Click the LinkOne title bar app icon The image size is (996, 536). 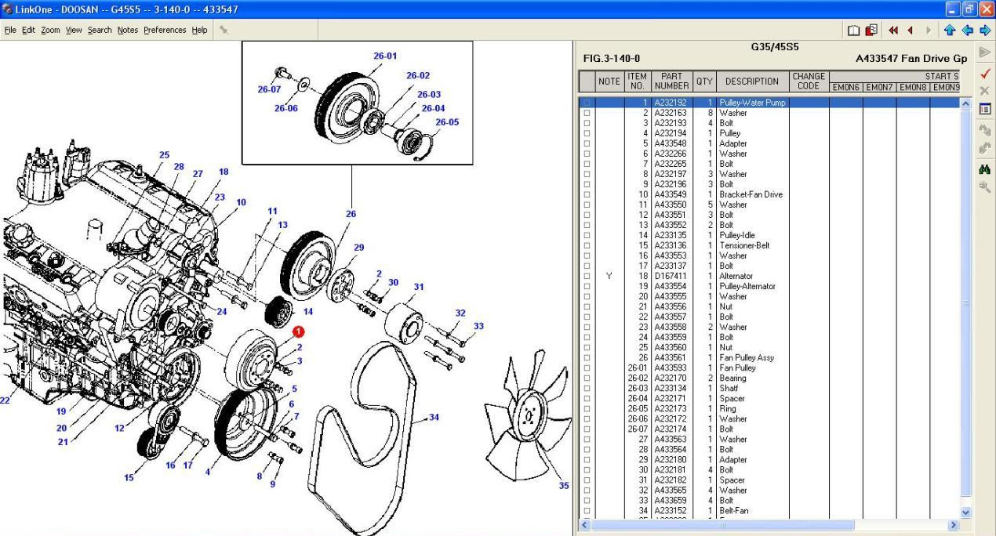coord(7,9)
